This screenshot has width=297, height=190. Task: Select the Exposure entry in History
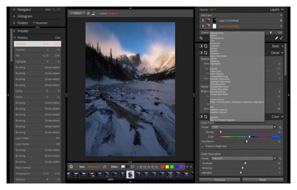click(38, 44)
